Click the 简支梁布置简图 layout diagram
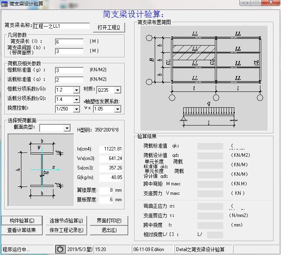The height and width of the screenshot is (255, 281). point(204,78)
